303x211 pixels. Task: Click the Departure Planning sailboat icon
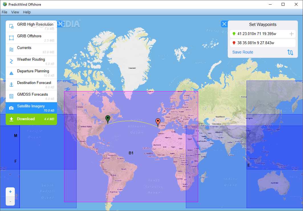11,73
